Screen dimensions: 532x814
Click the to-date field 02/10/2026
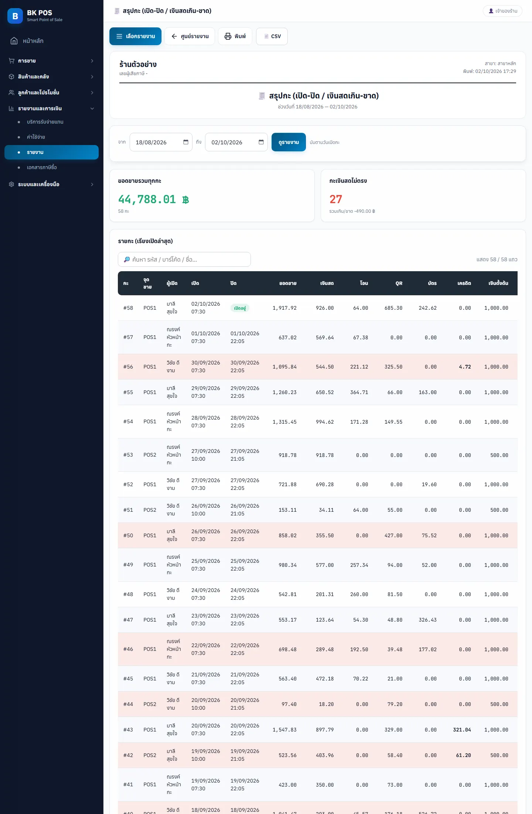(x=236, y=142)
